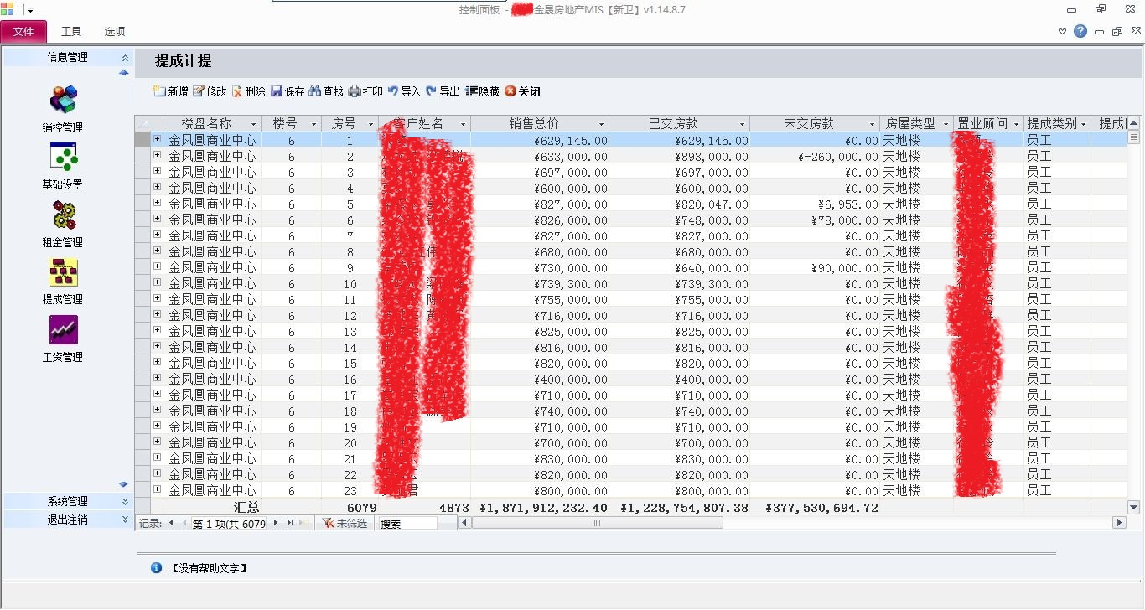The height and width of the screenshot is (610, 1145).
Task: Select cell ¥6,953.00 in 未交房款
Action: (x=815, y=204)
